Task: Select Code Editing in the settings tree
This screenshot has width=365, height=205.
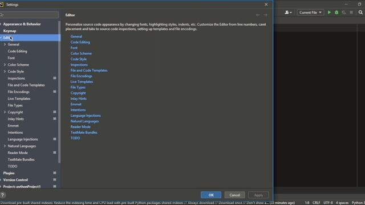Action: point(18,51)
